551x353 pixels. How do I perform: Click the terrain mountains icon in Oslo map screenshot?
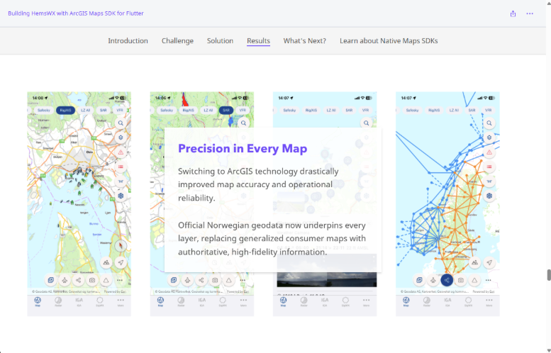[106, 262]
